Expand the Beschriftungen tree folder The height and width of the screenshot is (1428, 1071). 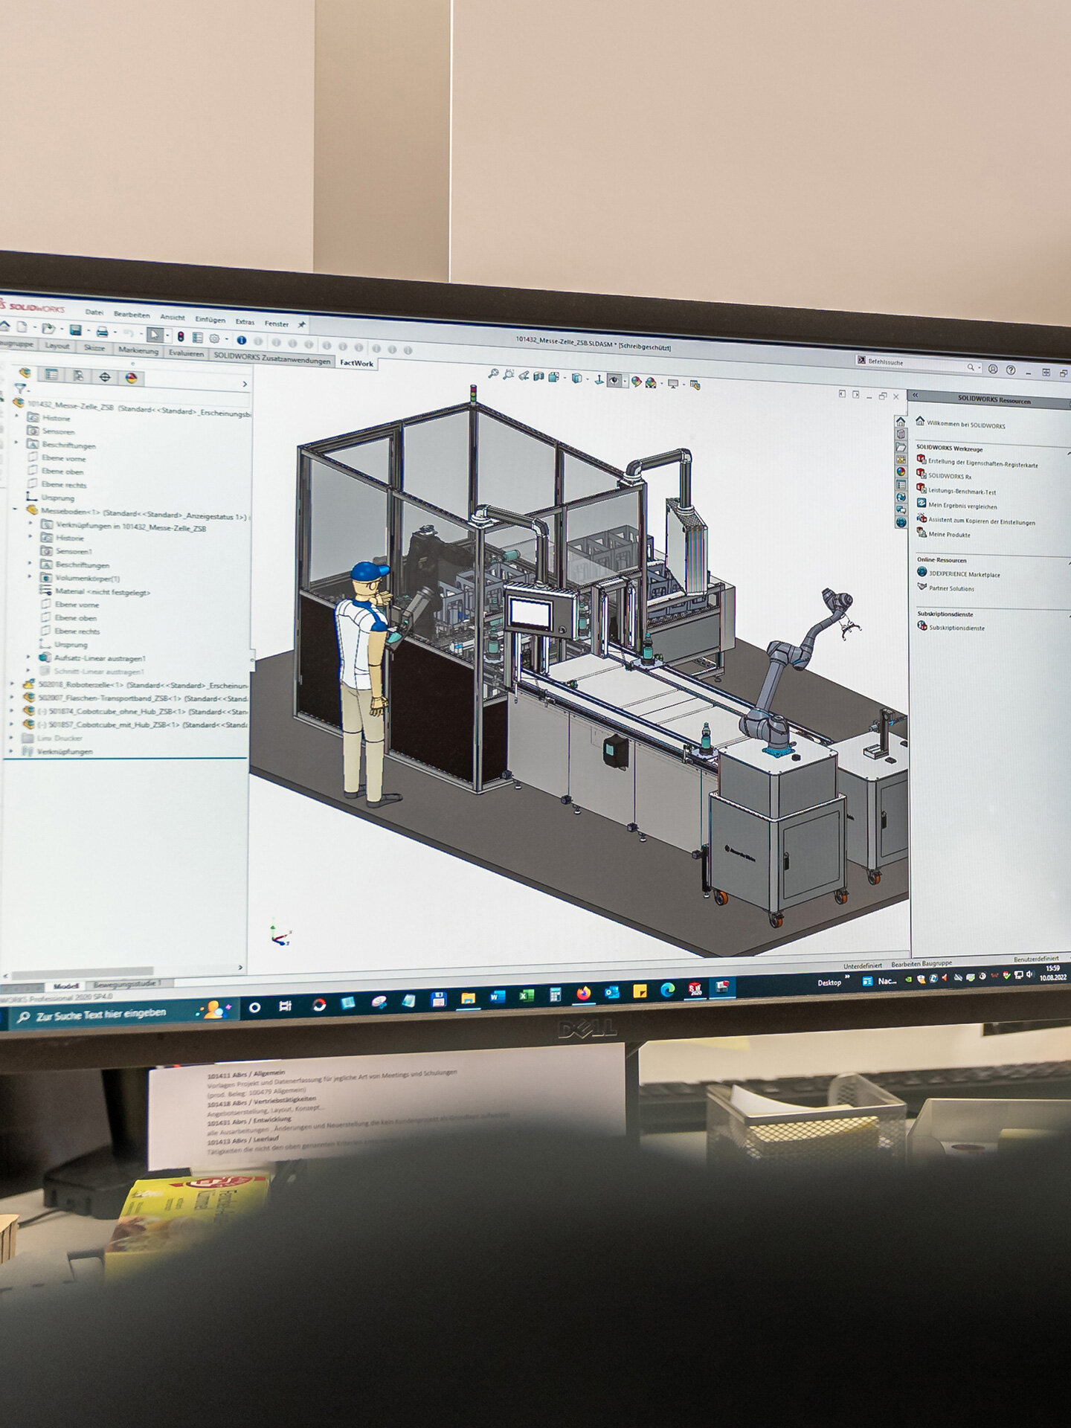(x=18, y=443)
